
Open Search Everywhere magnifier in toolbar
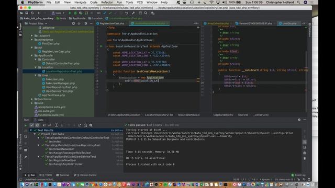coord(146,13)
